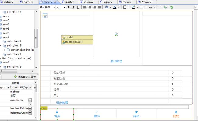Center align text
198x121 pixels.
90,7
